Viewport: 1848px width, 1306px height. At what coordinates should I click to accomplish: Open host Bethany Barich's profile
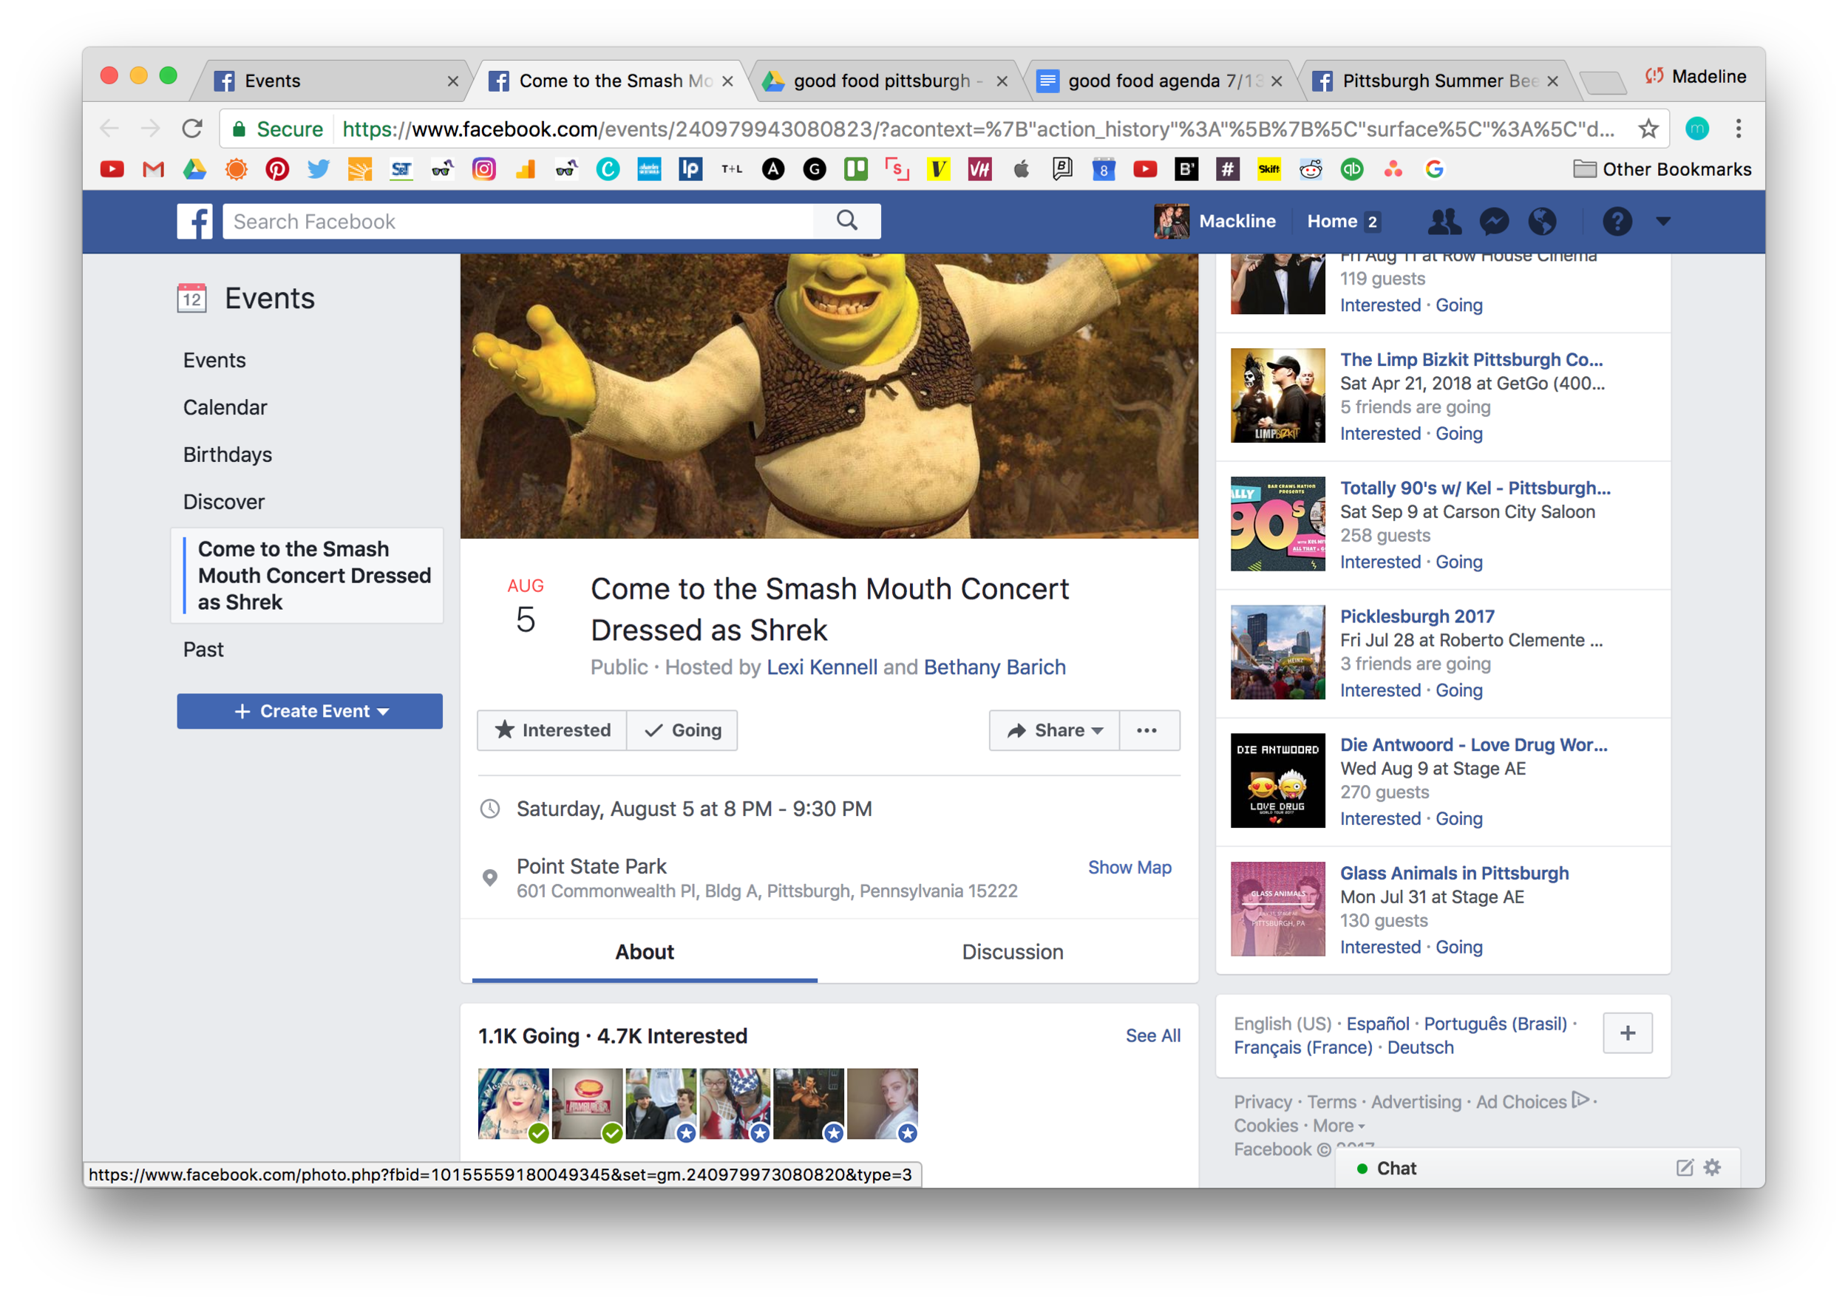point(995,668)
